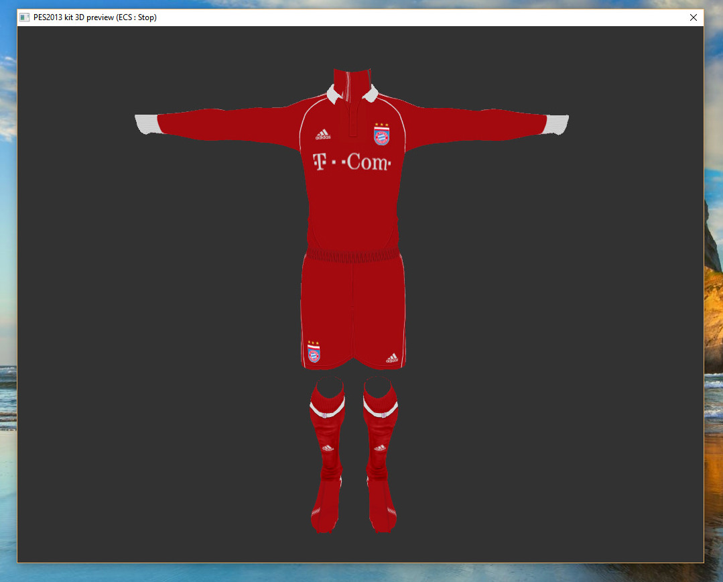This screenshot has width=723, height=582.
Task: Click the adidas logo on the shirt chest
Action: 323,135
